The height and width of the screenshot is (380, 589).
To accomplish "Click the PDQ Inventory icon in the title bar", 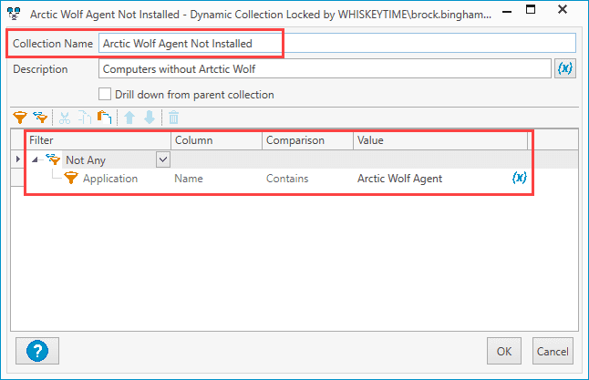I will pos(14,14).
